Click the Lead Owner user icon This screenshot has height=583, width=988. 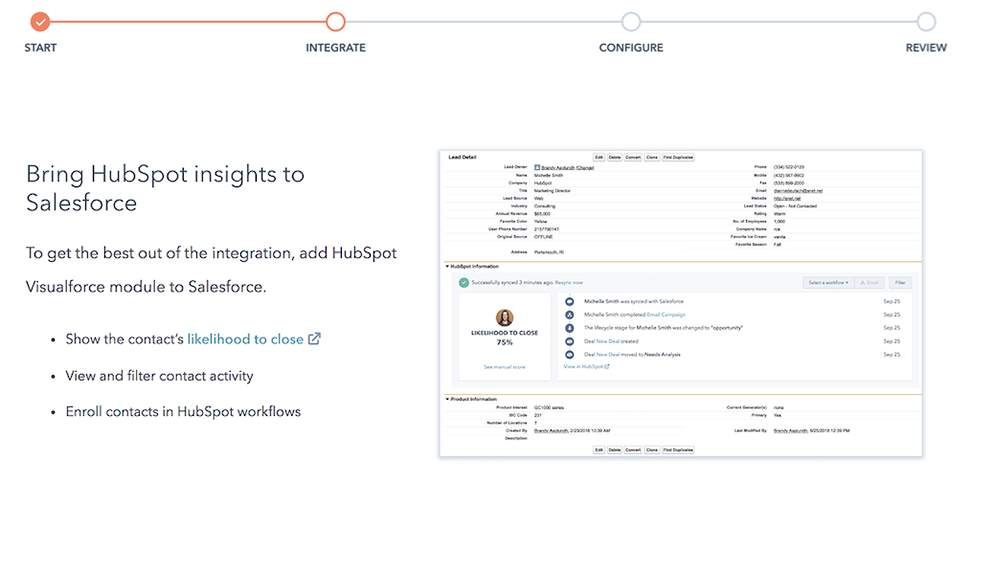point(537,167)
